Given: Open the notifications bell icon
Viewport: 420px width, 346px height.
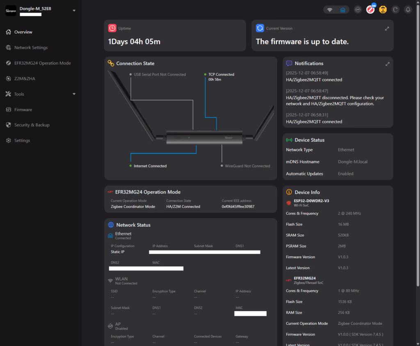Looking at the screenshot, I should (x=408, y=10).
